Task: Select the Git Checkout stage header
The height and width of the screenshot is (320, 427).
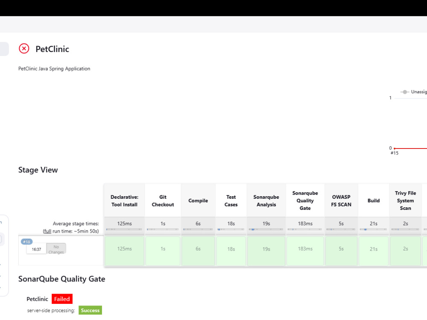Action: coord(163,201)
